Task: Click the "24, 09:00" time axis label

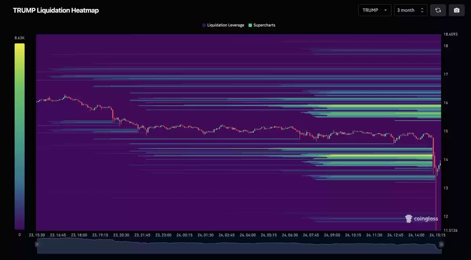Action: 332,235
